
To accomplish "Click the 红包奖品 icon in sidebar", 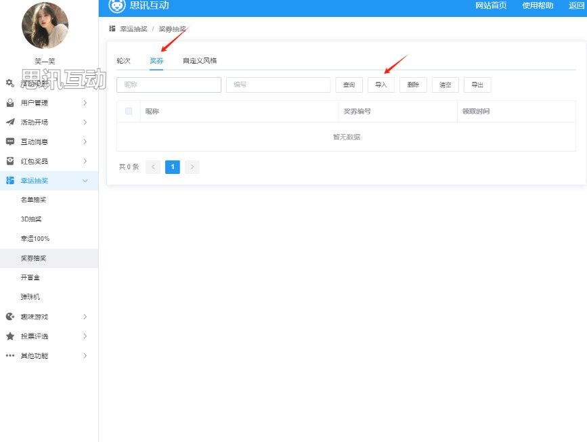I will pyautogui.click(x=10, y=161).
